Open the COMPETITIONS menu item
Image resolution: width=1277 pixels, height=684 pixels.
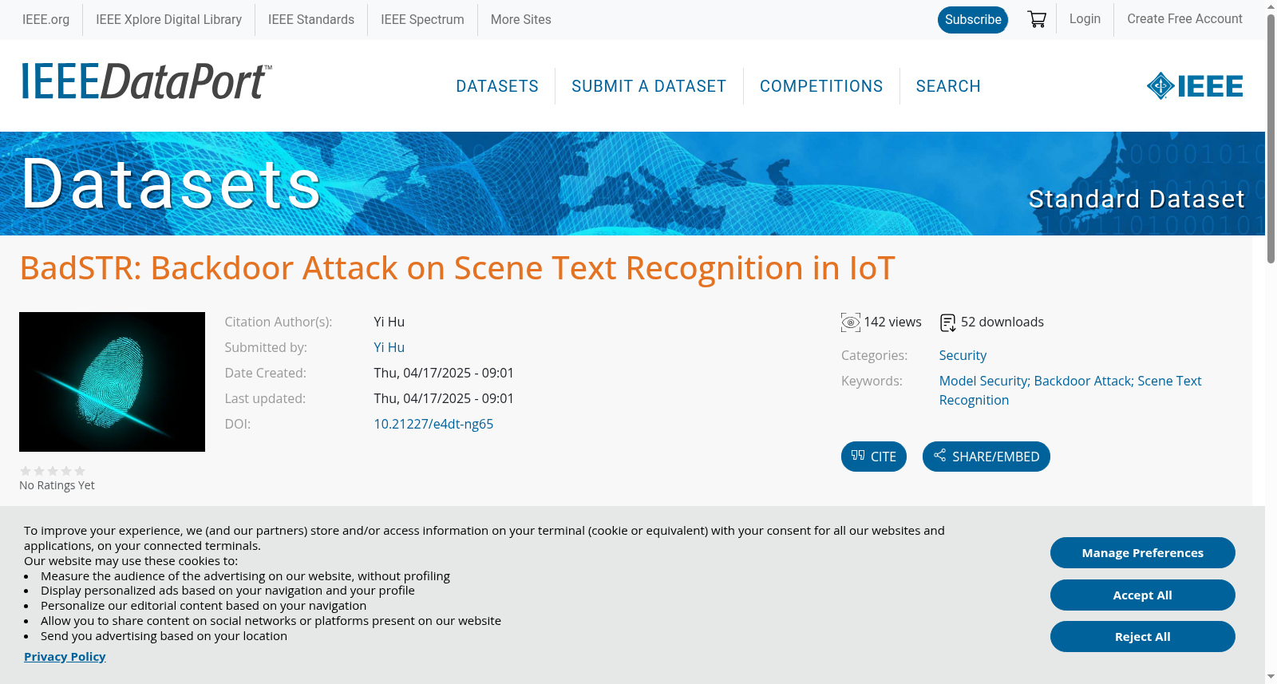(x=821, y=86)
